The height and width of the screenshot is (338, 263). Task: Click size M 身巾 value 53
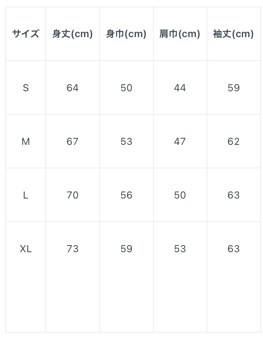click(x=126, y=142)
